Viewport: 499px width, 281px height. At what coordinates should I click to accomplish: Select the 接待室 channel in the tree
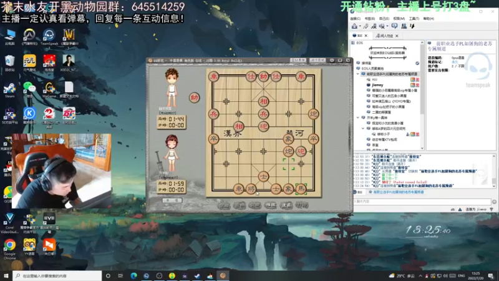tap(366, 63)
